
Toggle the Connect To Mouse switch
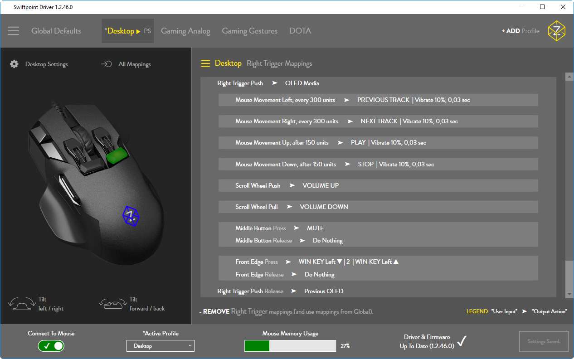51,346
